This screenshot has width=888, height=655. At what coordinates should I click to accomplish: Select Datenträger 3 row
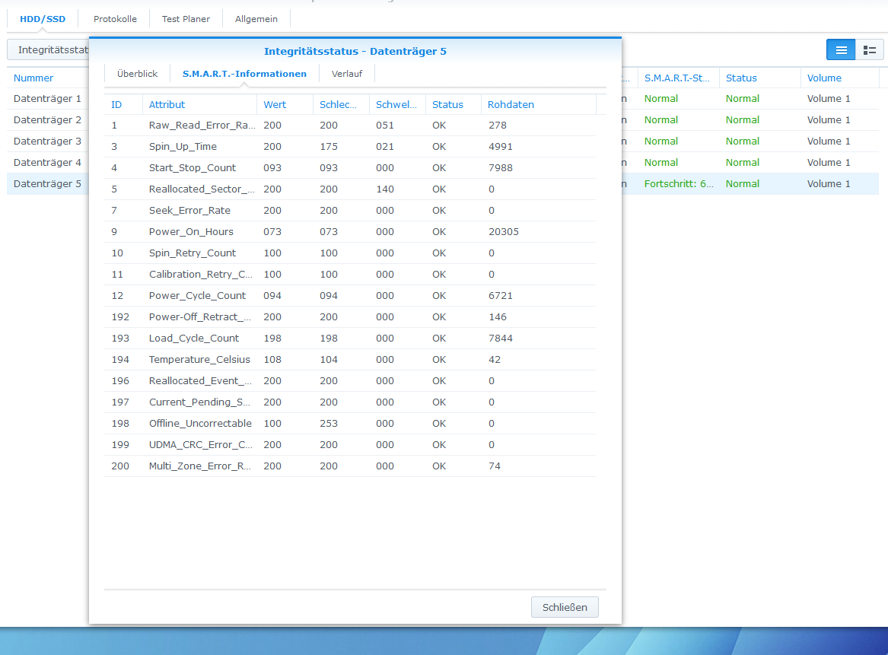click(48, 141)
